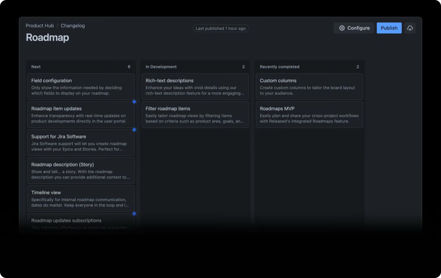Open the Configure panel
Image resolution: width=441 pixels, height=278 pixels.
(354, 28)
